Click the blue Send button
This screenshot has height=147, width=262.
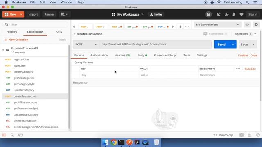[221, 45]
